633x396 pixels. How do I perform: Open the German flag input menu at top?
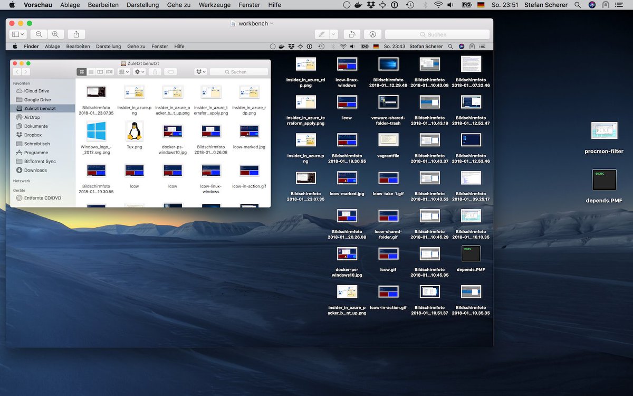tap(481, 5)
